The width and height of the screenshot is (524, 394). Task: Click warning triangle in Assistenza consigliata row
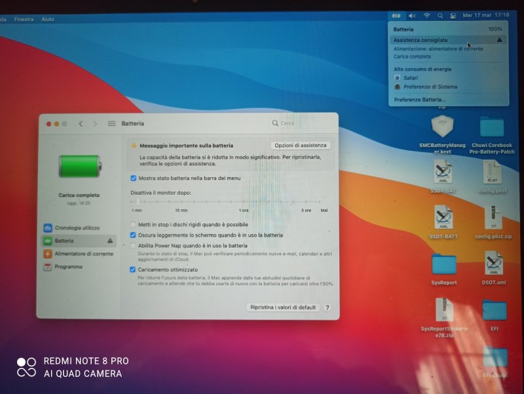click(499, 40)
